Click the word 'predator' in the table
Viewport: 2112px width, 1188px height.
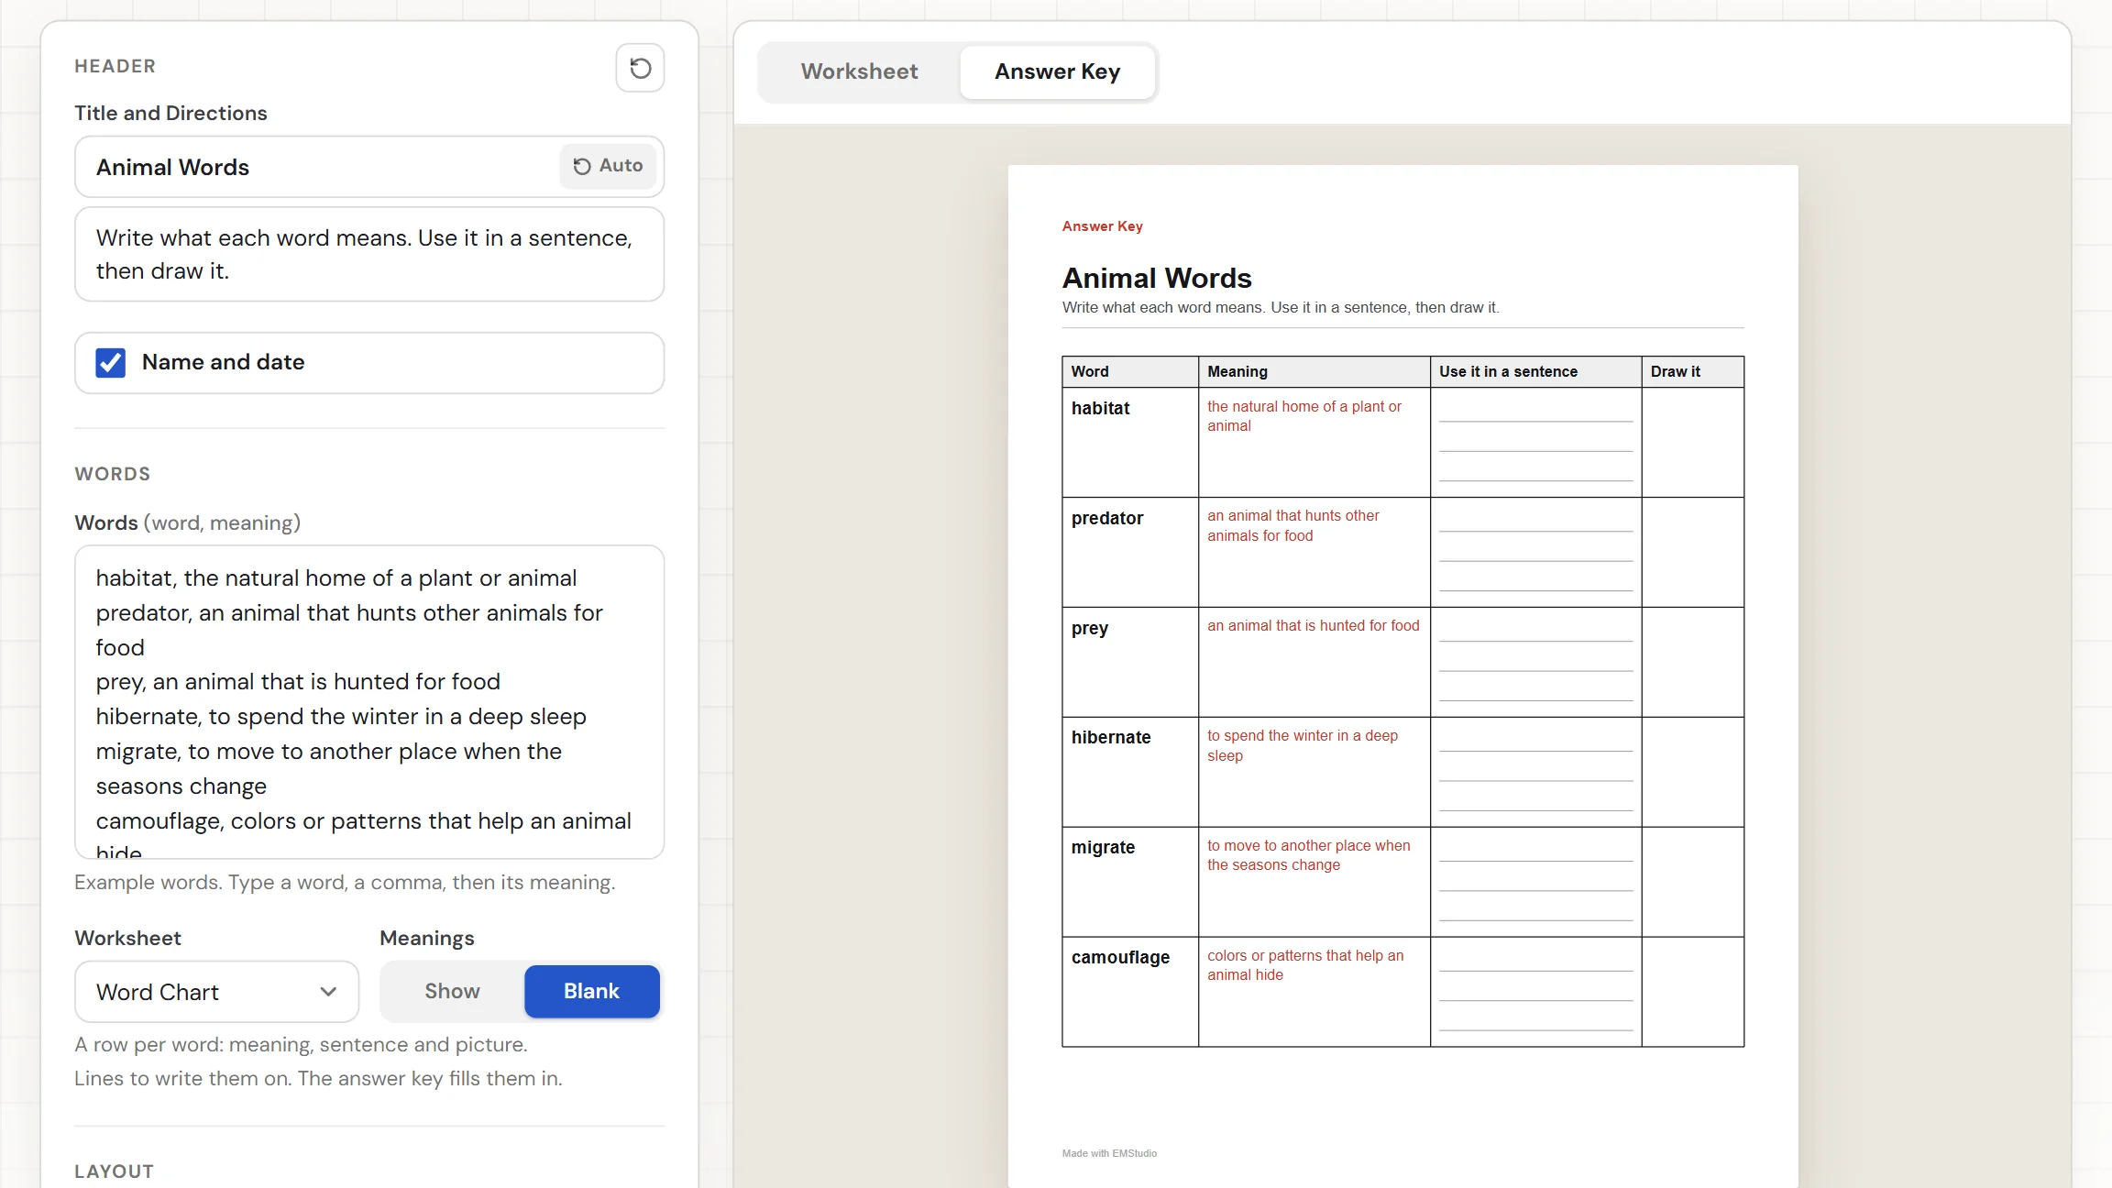[1107, 518]
